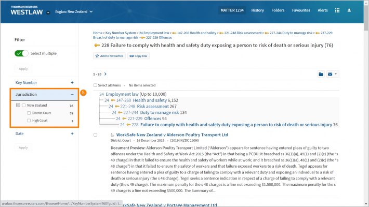Open Duty to manage risk 134 tree item
This screenshot has width=369, height=207.
(160, 112)
